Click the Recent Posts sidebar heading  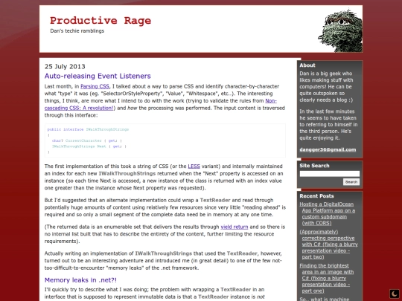coord(316,196)
